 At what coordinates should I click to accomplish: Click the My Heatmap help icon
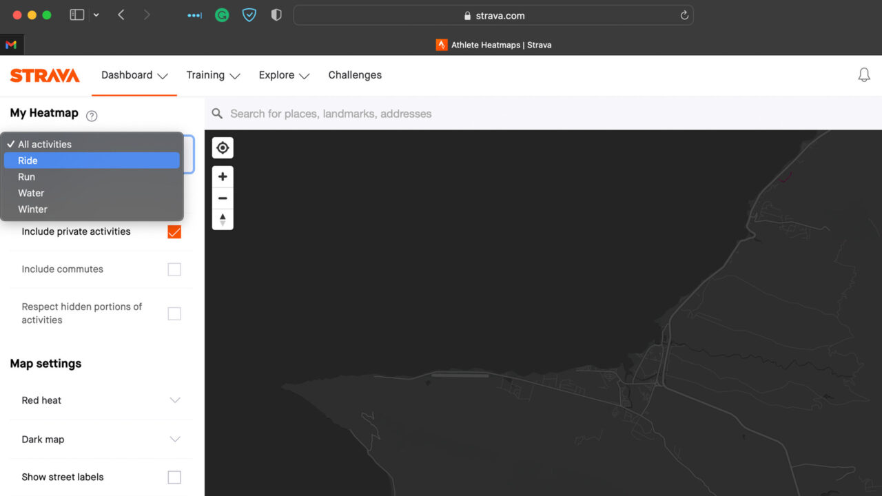92,115
